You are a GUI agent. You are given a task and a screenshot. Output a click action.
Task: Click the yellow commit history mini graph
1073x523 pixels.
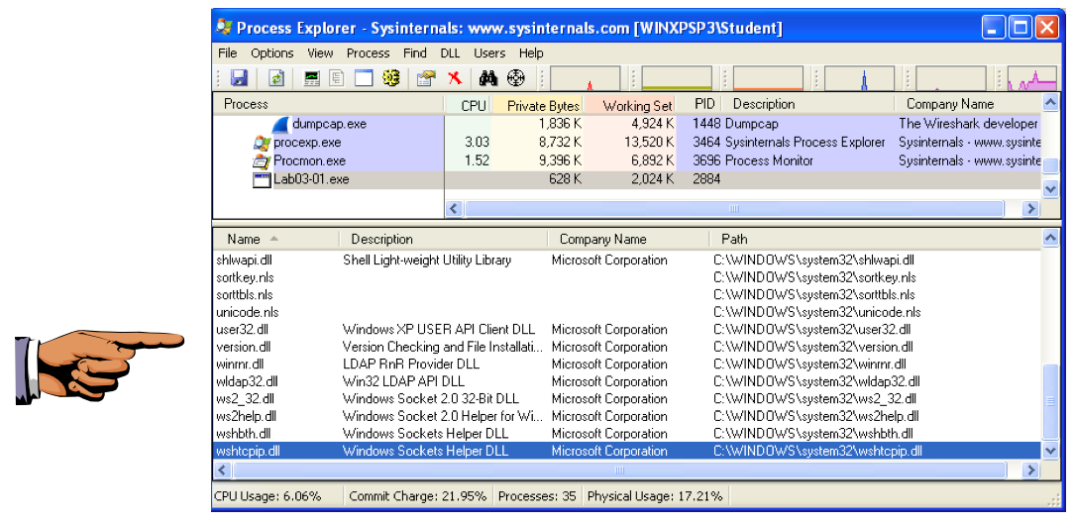[x=677, y=78]
